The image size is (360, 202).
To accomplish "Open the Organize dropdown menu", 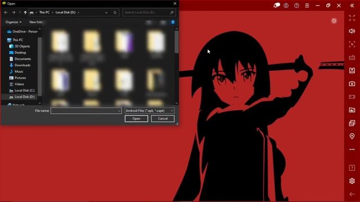I will (x=13, y=22).
